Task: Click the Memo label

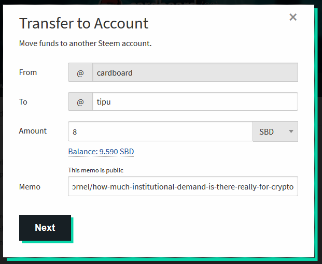Action: click(30, 187)
